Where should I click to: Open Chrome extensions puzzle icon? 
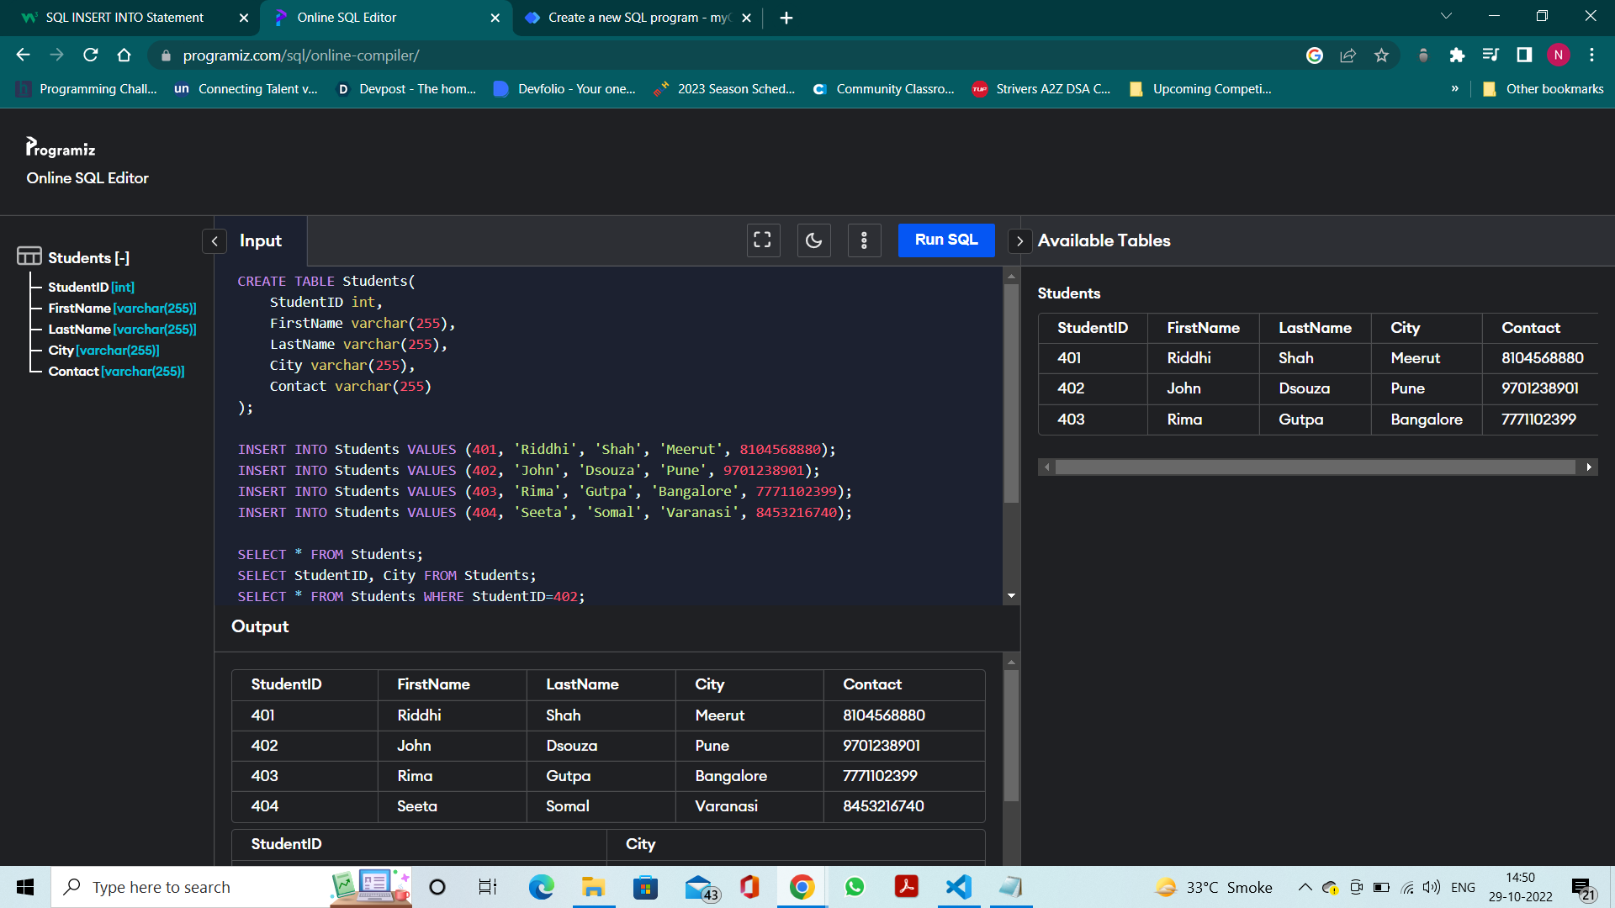tap(1457, 55)
